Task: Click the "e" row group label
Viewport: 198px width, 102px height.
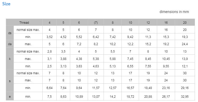Action: [x=9, y=97]
